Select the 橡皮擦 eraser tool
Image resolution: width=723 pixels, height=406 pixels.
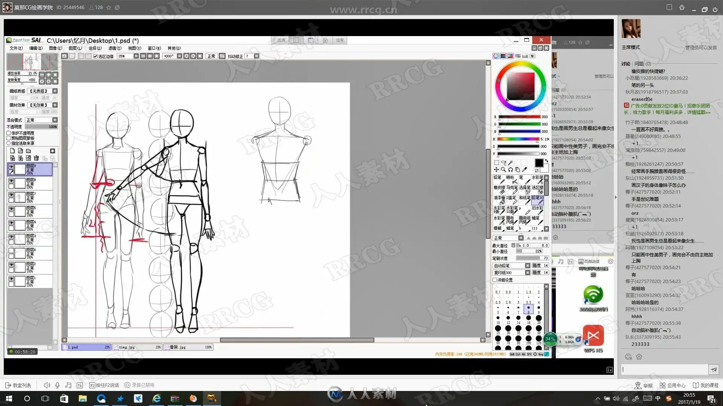499,189
